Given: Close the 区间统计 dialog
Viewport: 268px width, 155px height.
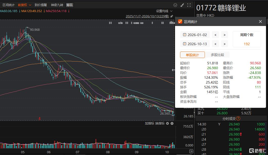Looking at the screenshot, I should (x=260, y=21).
